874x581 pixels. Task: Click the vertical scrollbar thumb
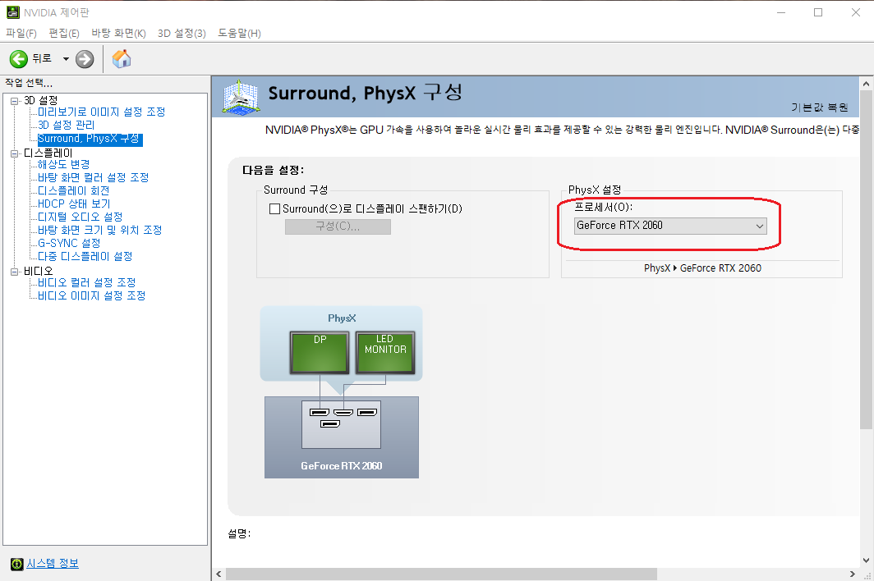click(866, 259)
